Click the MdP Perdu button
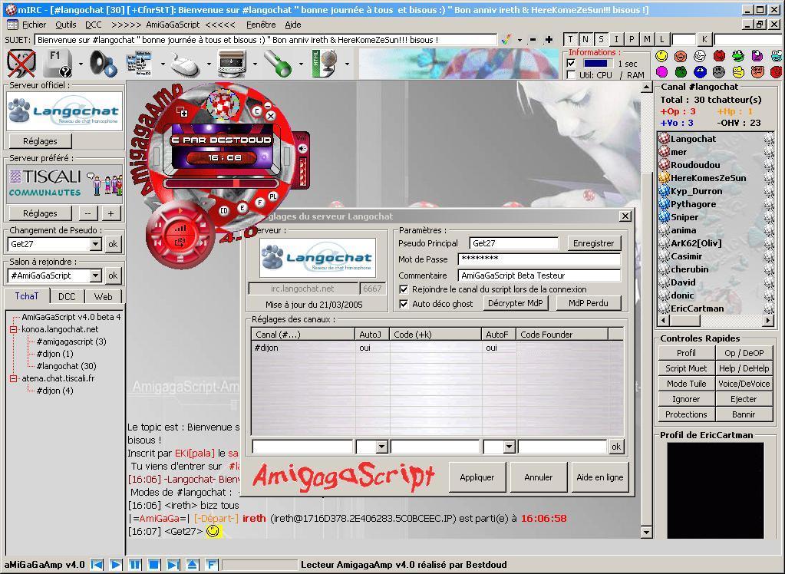The height and width of the screenshot is (574, 785). pos(589,303)
